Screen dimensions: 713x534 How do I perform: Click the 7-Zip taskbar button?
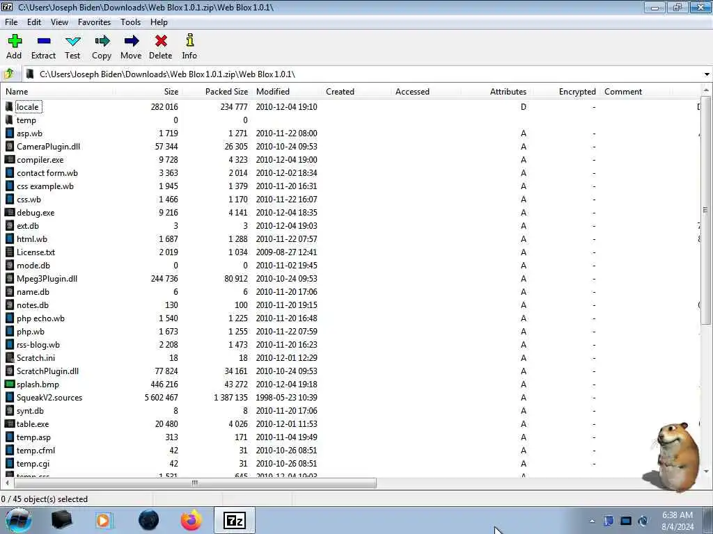point(235,520)
